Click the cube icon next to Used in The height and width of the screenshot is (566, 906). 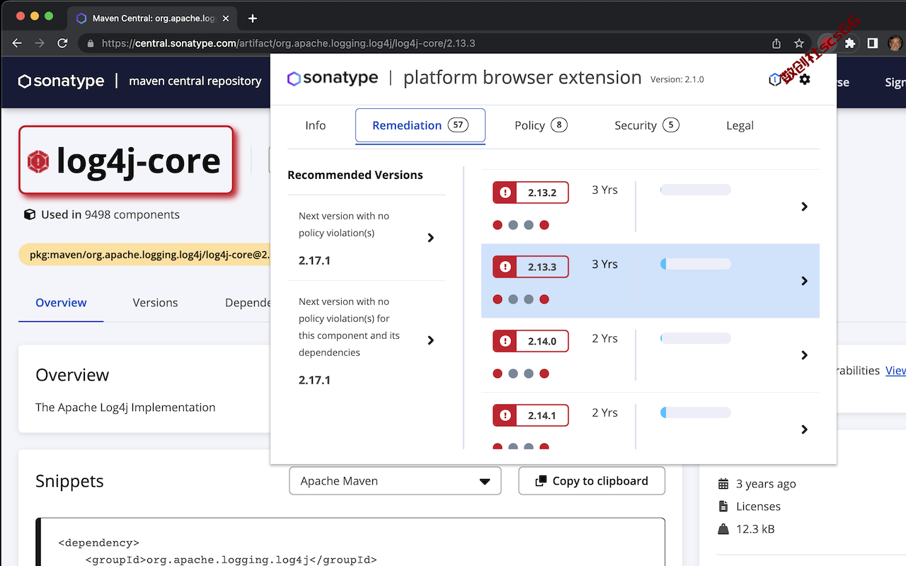click(x=30, y=214)
